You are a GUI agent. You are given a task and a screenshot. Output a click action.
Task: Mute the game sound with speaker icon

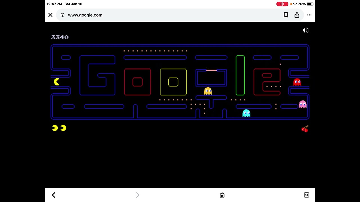(305, 30)
